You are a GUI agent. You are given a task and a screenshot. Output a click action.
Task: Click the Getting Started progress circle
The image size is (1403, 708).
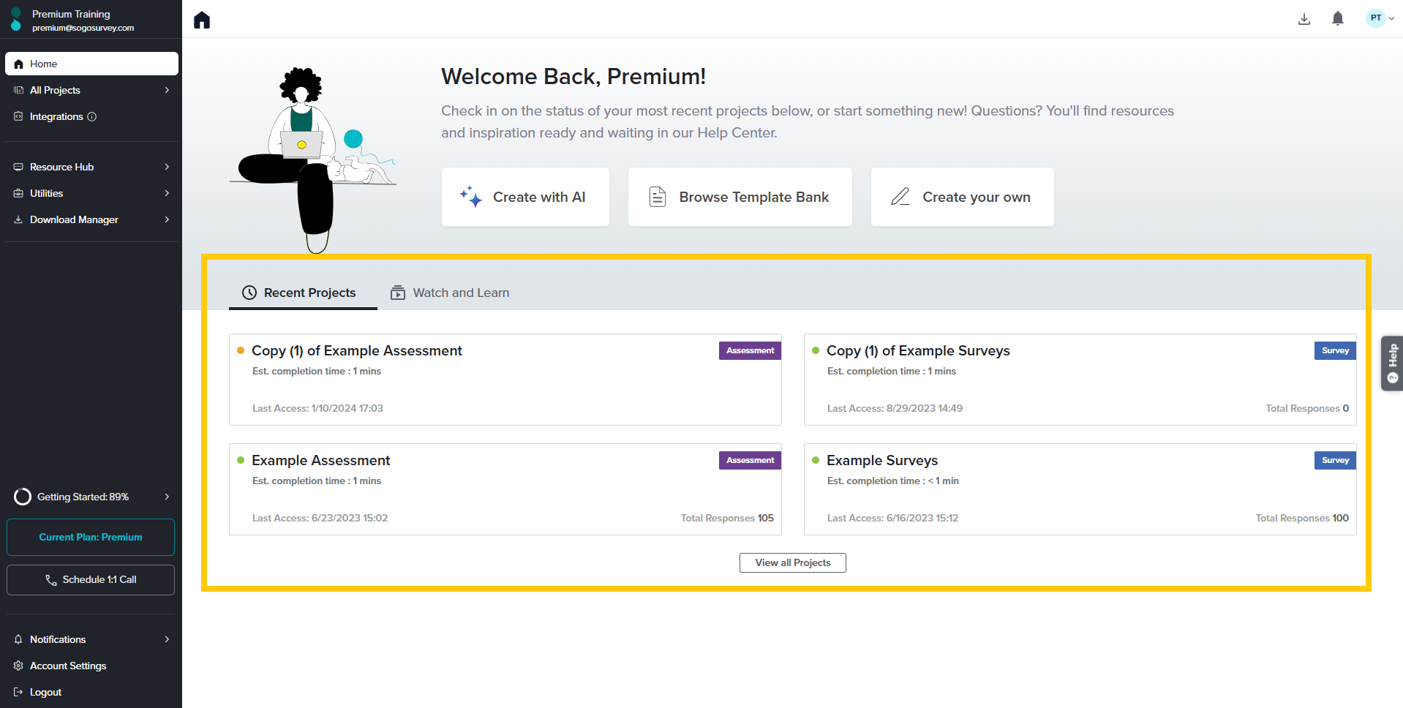click(23, 497)
